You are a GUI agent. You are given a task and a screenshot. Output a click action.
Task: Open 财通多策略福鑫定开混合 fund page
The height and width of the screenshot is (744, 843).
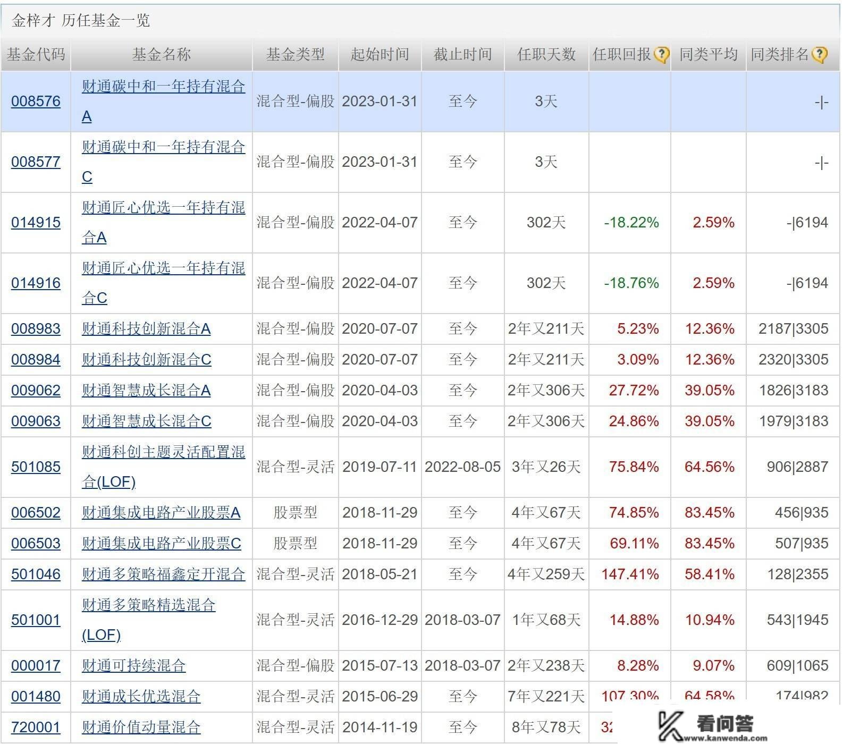click(163, 574)
